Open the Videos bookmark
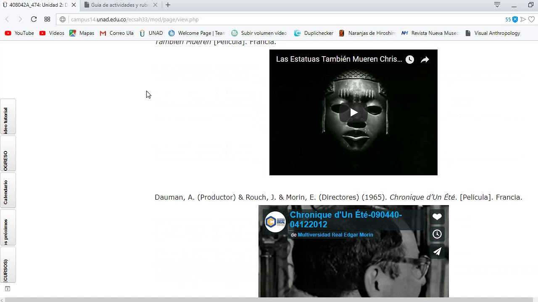The width and height of the screenshot is (538, 302). [52, 33]
